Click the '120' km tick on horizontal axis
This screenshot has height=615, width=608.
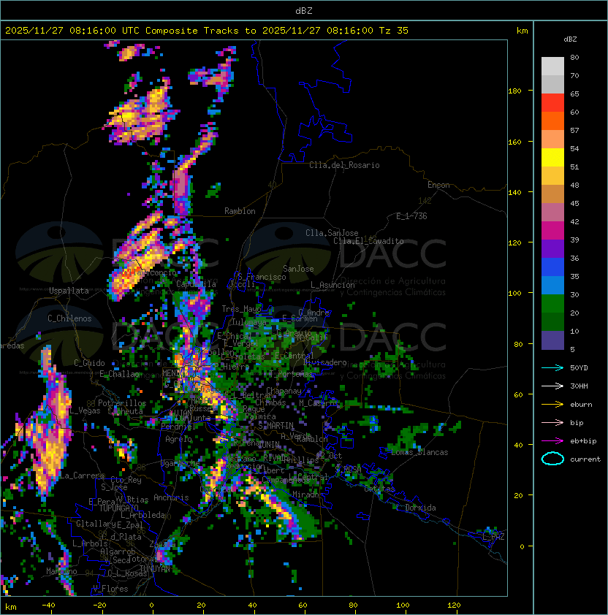click(454, 606)
